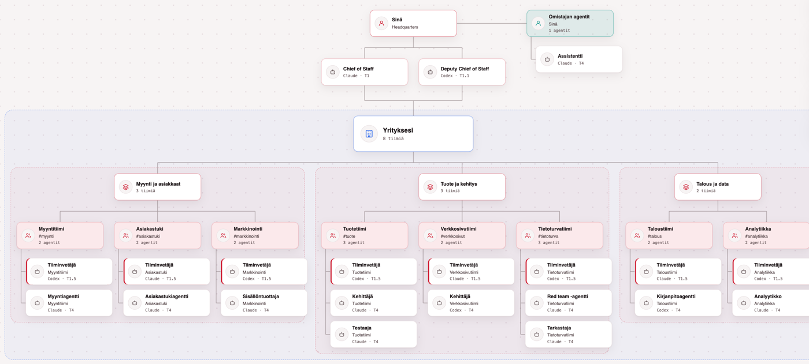
Task: Select the Tarkastaja bot icon
Action: coord(537,335)
